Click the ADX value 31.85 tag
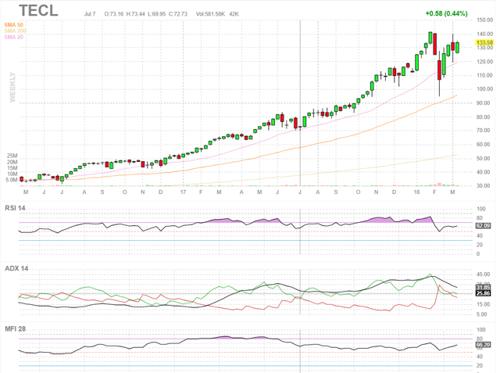Viewport: 500px width, 373px height. (x=483, y=288)
